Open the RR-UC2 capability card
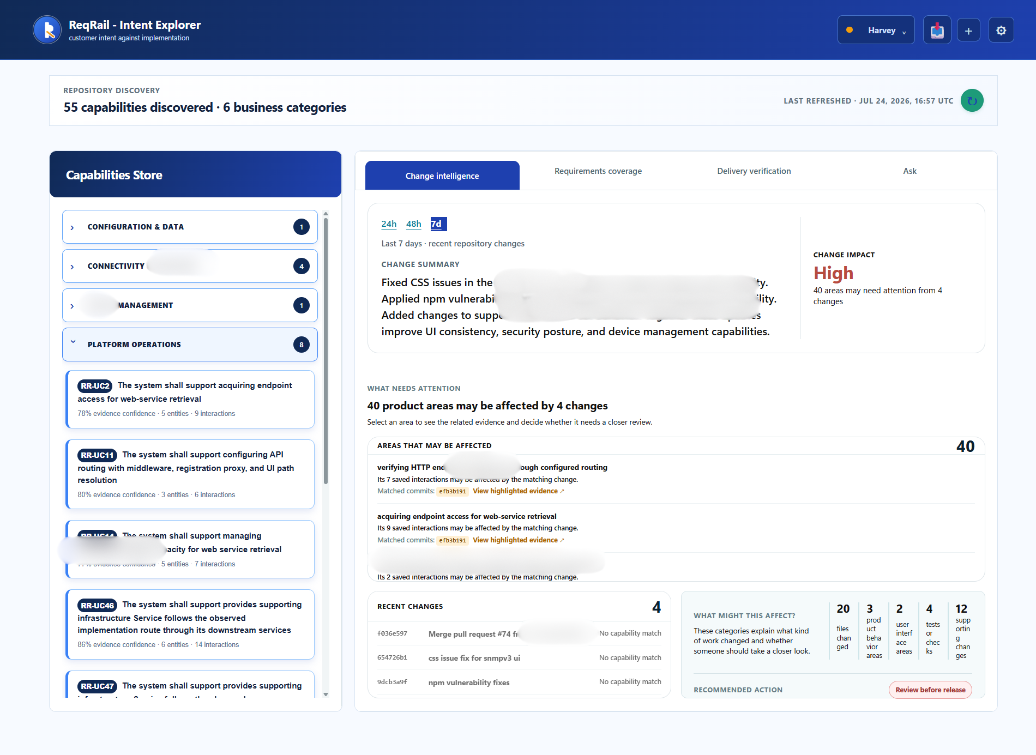1036x755 pixels. (190, 399)
